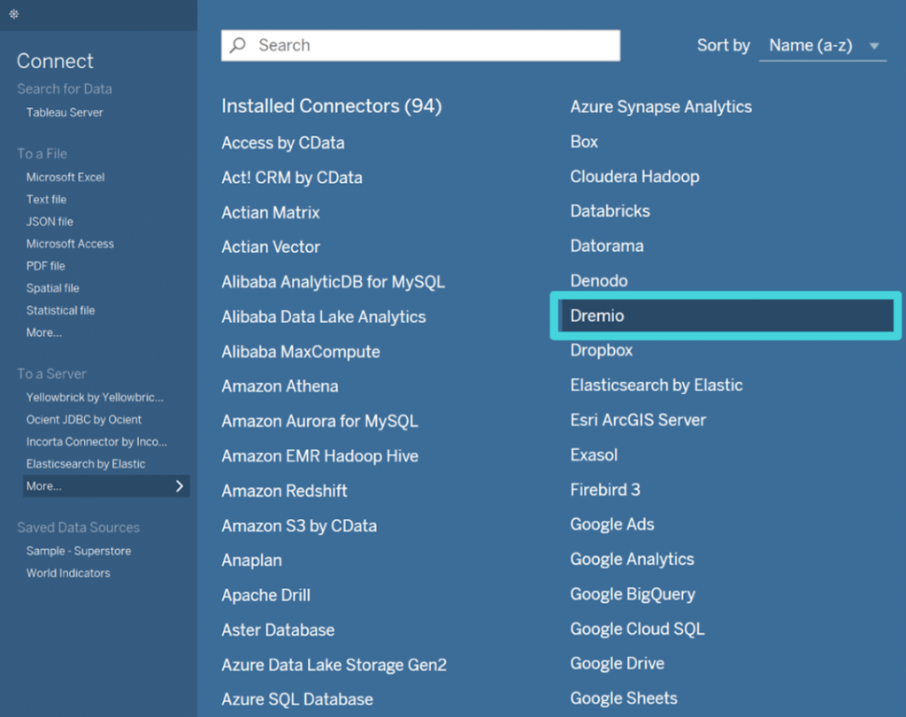Pick the Denodo connector
The image size is (906, 717).
[x=599, y=281]
